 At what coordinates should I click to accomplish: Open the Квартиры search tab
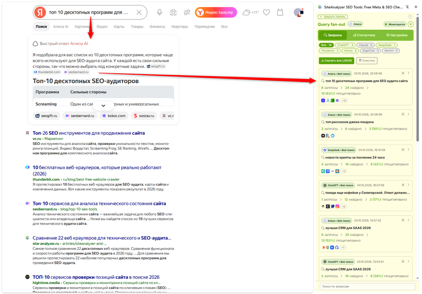[x=180, y=27]
